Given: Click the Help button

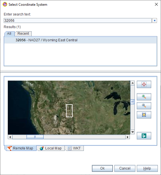Looking at the screenshot, I should [x=147, y=168].
